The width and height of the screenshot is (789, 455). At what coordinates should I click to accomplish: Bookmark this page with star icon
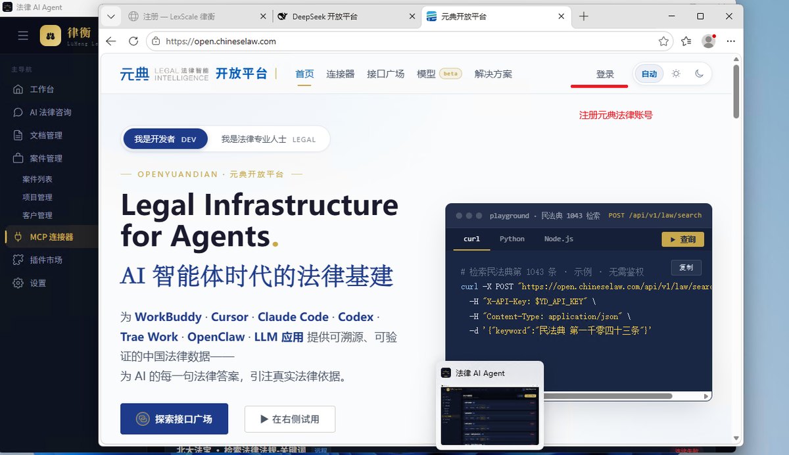click(x=663, y=41)
